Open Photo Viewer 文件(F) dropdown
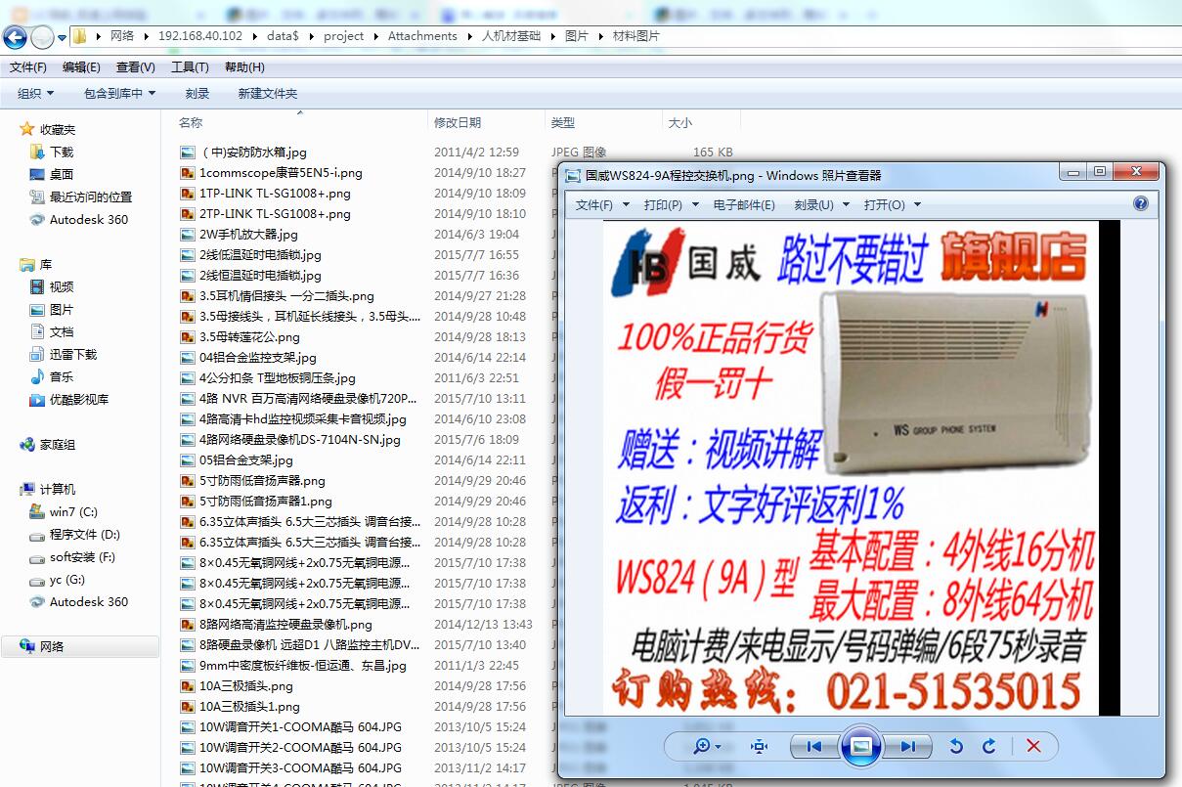 (601, 204)
